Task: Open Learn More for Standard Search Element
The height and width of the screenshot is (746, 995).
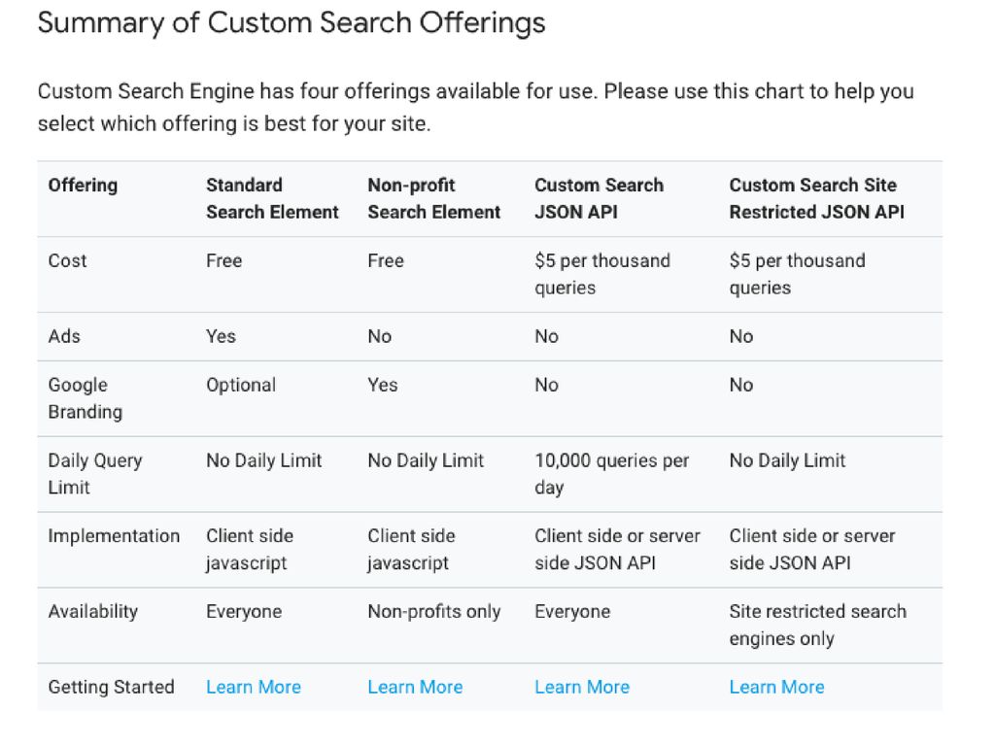Action: 254,687
